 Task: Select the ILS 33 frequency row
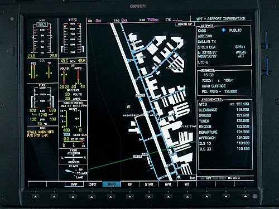(x=224, y=149)
